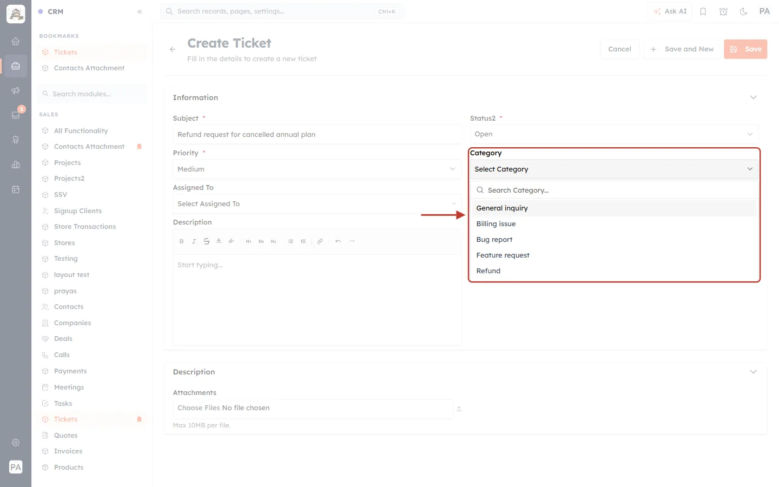
Task: Collapse the Information section
Action: pyautogui.click(x=753, y=97)
